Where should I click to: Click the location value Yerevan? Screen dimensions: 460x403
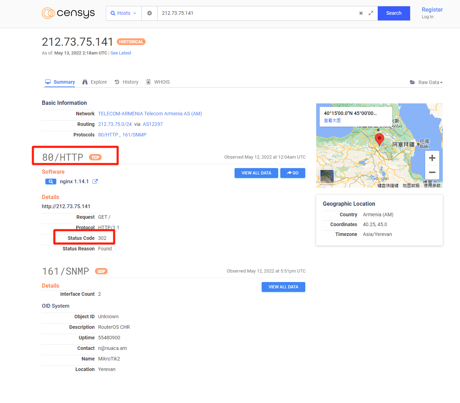(x=107, y=369)
